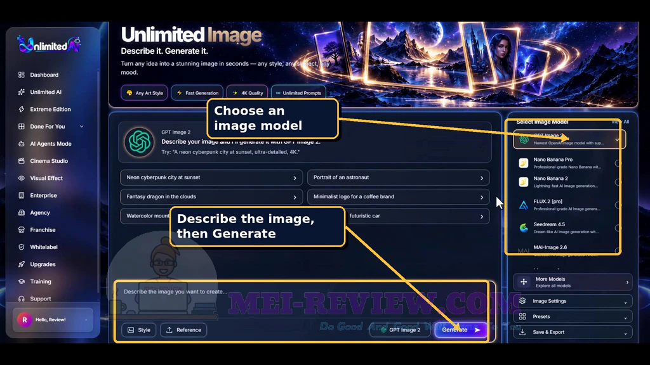Select the Unlimited Prompts chip

click(x=298, y=93)
